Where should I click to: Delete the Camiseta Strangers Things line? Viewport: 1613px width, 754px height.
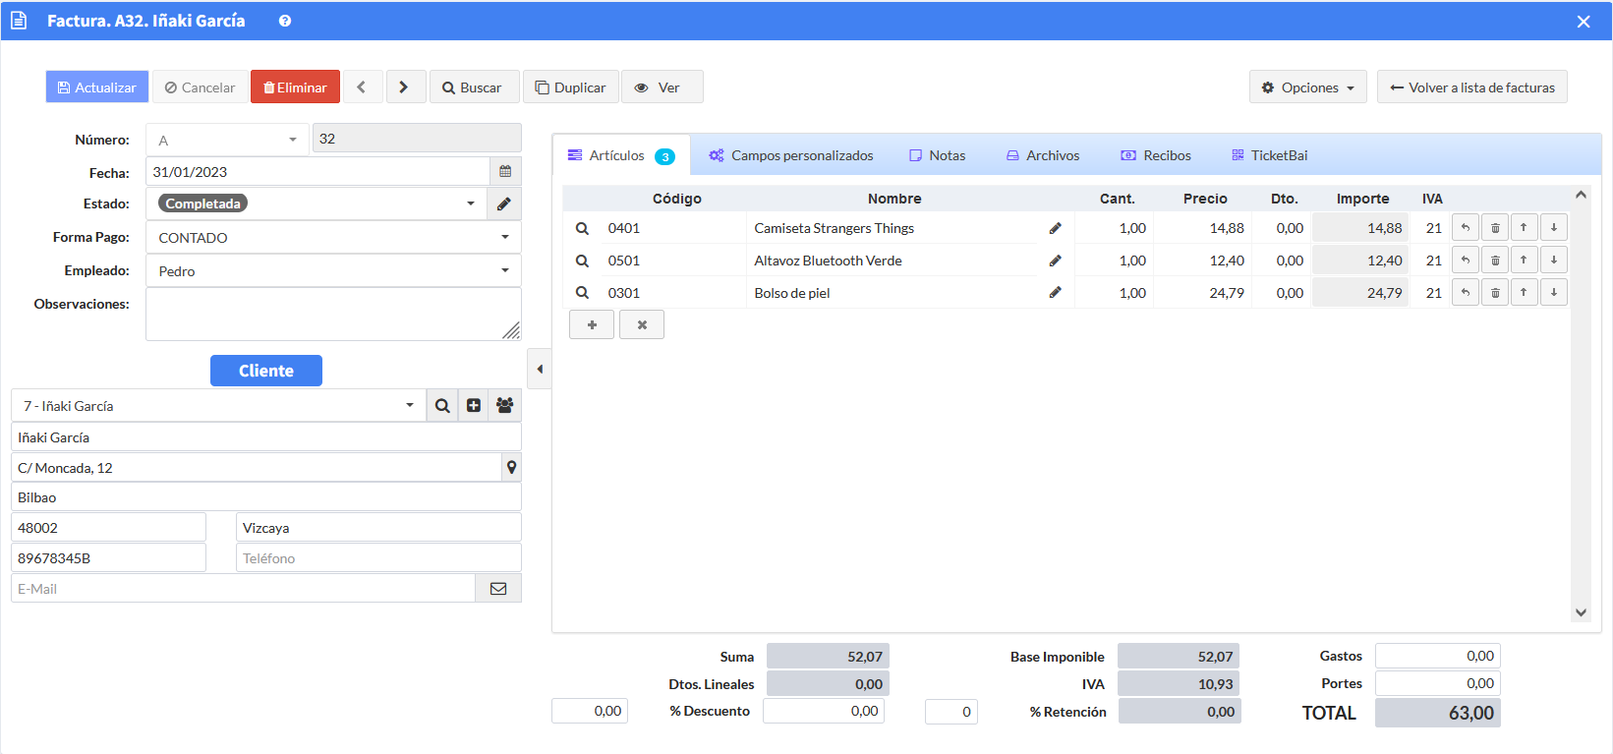pos(1495,228)
